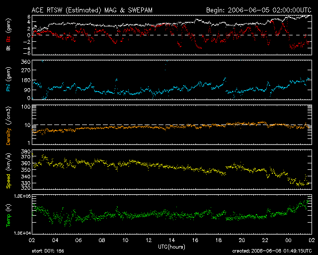Click the 04 hour label on time axis
The height and width of the screenshot is (255, 318).
tap(55, 240)
